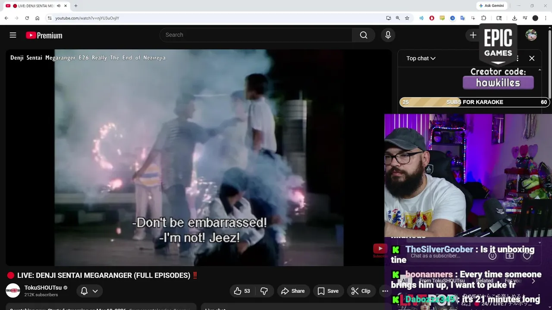Viewport: 552px width, 310px height.
Task: Open the tab search icon
Action: click(x=499, y=18)
